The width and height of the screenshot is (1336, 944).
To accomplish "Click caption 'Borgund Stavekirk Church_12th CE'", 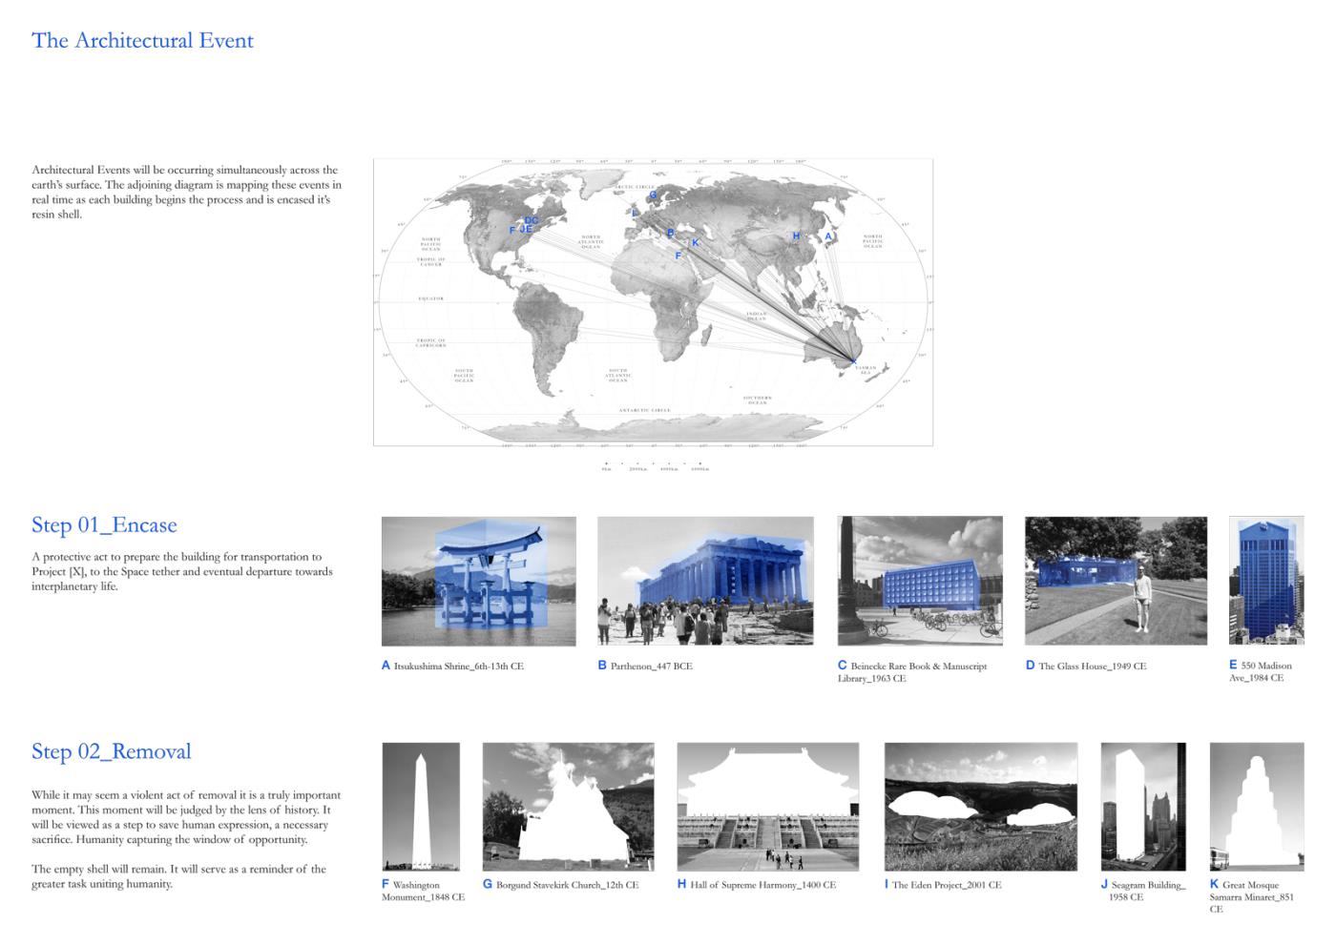I will coord(567,885).
